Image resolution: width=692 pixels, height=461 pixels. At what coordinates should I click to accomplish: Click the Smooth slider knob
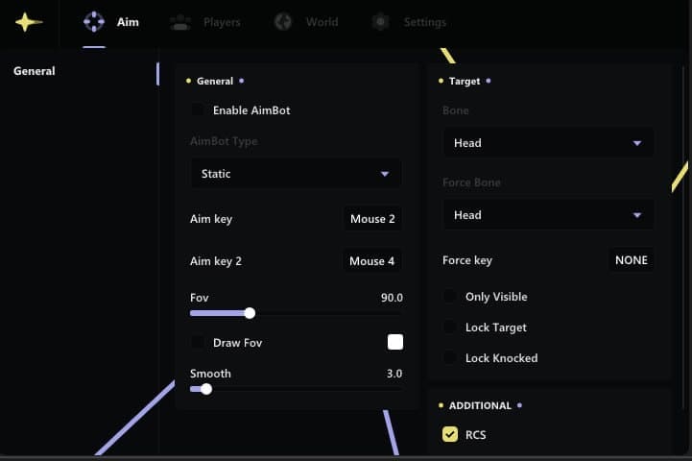coord(205,389)
